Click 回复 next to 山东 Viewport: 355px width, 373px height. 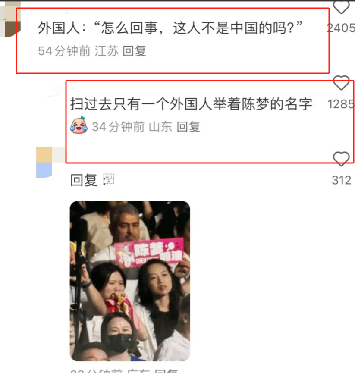(x=188, y=127)
